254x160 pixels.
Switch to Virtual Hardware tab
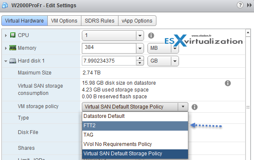24,21
